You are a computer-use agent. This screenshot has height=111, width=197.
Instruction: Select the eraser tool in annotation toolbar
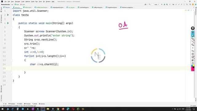point(193,45)
